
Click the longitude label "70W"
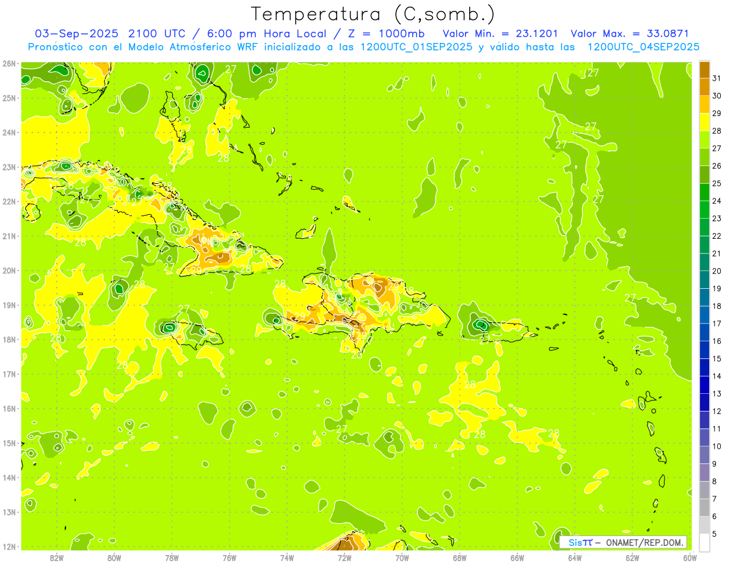[x=402, y=557]
